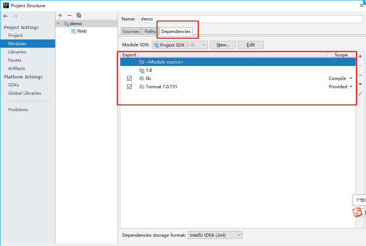Image resolution: width=366 pixels, height=246 pixels.
Task: Click the forward navigation arrow
Action: [x=15, y=16]
